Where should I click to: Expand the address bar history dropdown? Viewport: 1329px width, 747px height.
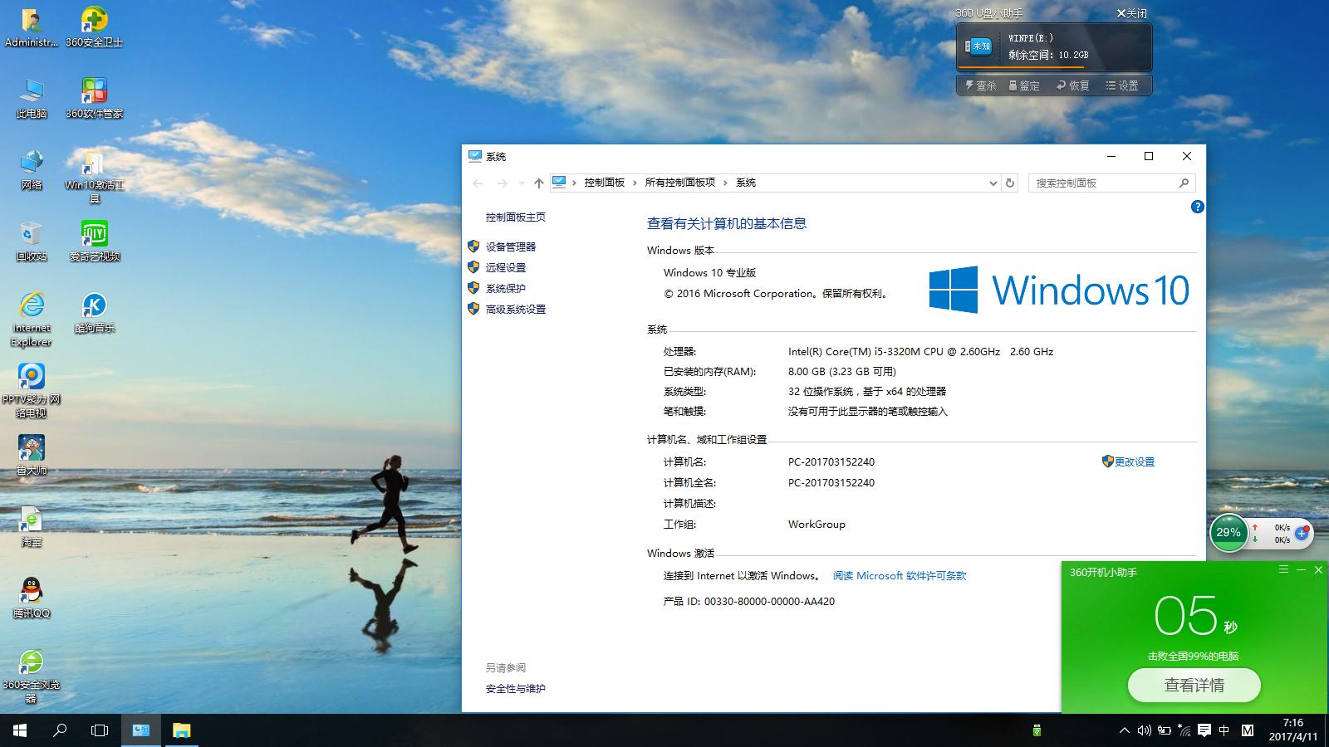(x=993, y=183)
